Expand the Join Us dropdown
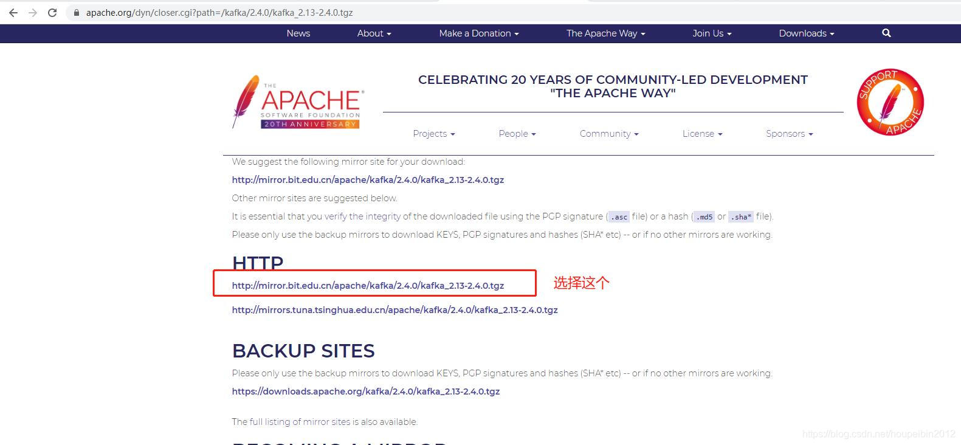This screenshot has width=961, height=445. click(712, 33)
